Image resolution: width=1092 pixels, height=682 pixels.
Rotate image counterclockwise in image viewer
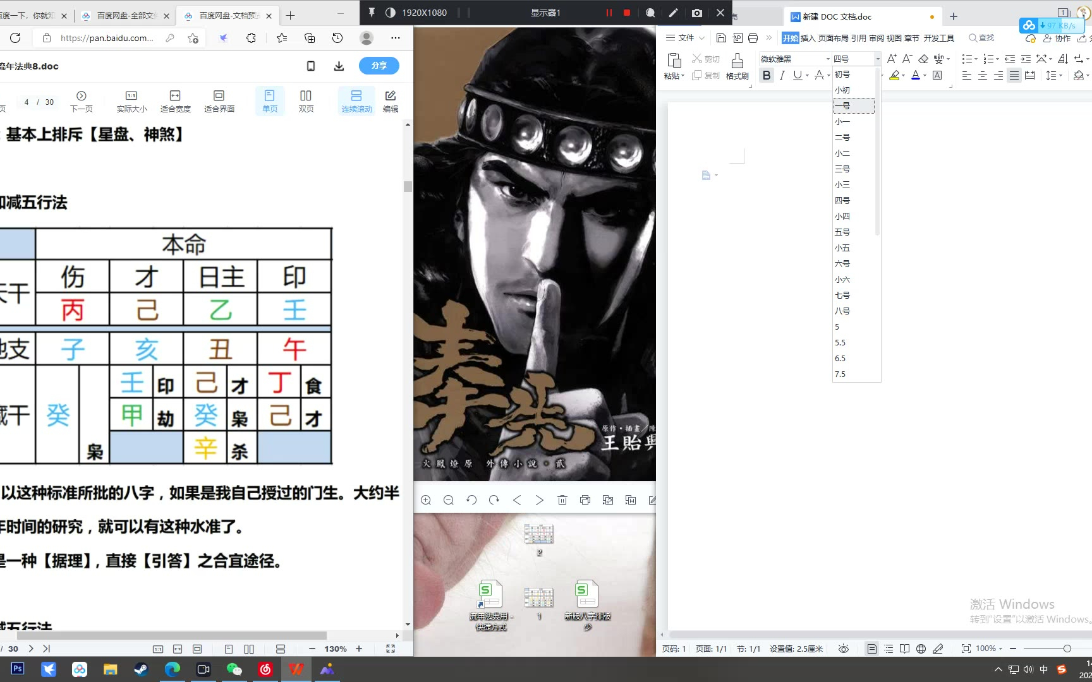click(x=471, y=500)
